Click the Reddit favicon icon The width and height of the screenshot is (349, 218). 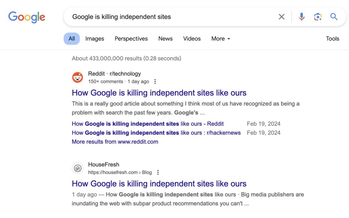coord(78,77)
